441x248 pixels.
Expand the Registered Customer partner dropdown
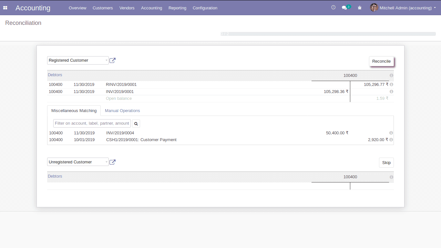click(x=78, y=60)
